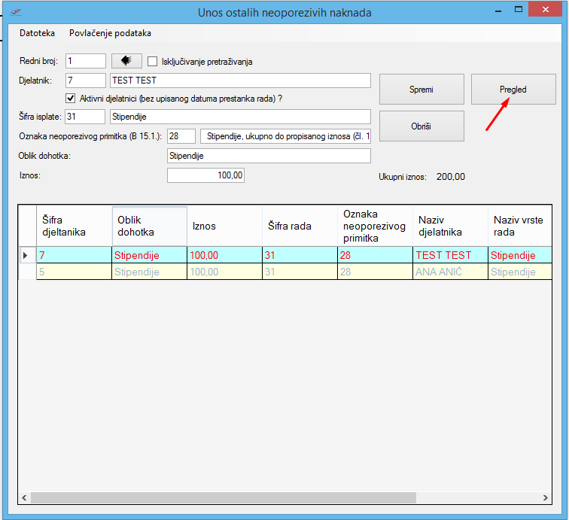Uncheck Aktivni djelatnici checkbox
The image size is (569, 520).
click(x=71, y=98)
